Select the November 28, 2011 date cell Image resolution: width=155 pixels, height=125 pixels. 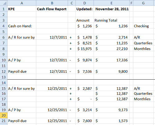coord(112,9)
